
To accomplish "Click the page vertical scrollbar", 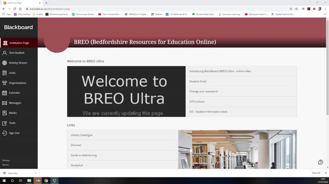I will pyautogui.click(x=327, y=67).
